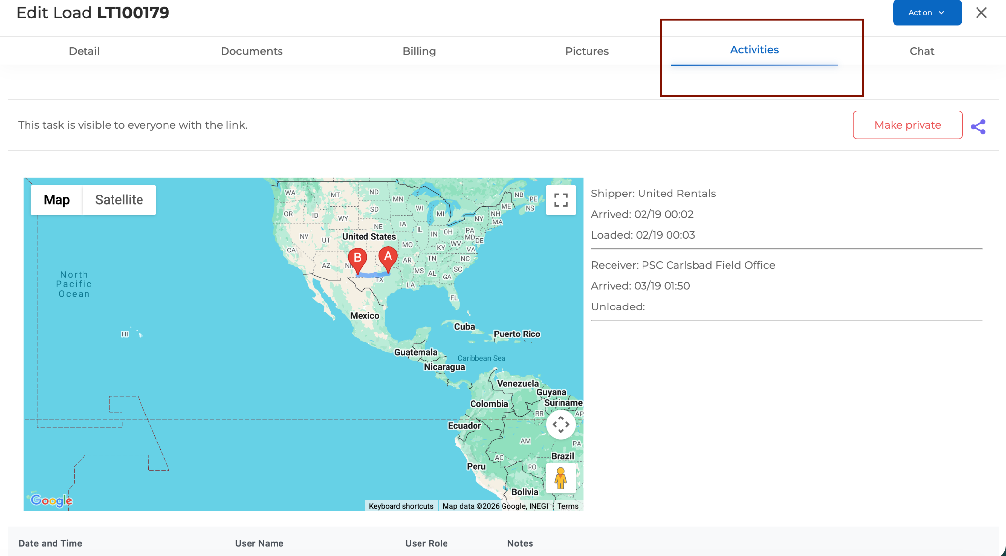1006x556 pixels.
Task: Click the map camera pan control
Action: click(560, 424)
